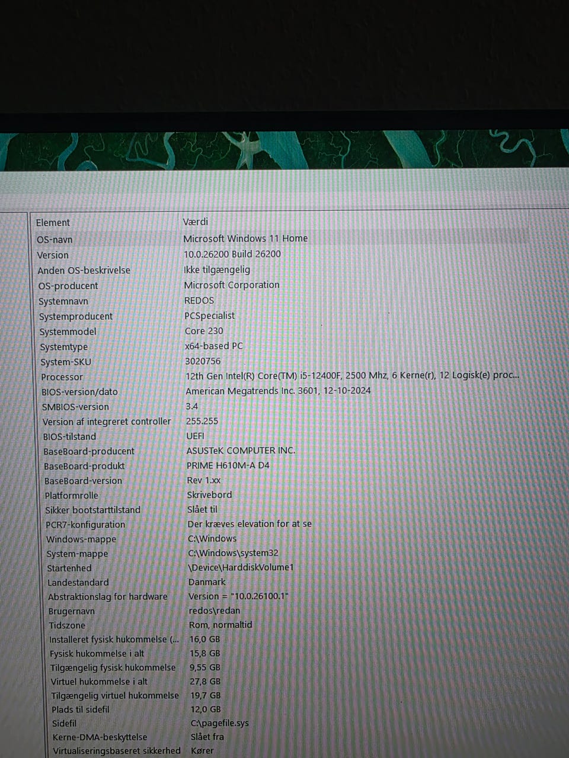Select the i5-12400F processor value

coord(352,375)
